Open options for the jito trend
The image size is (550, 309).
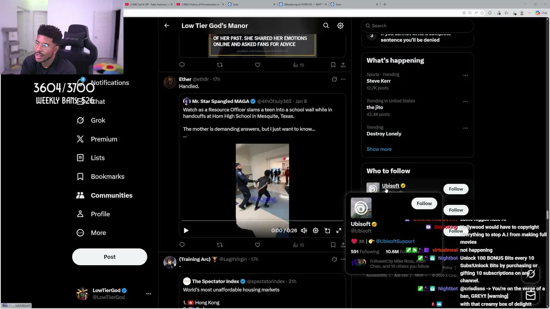tap(465, 102)
